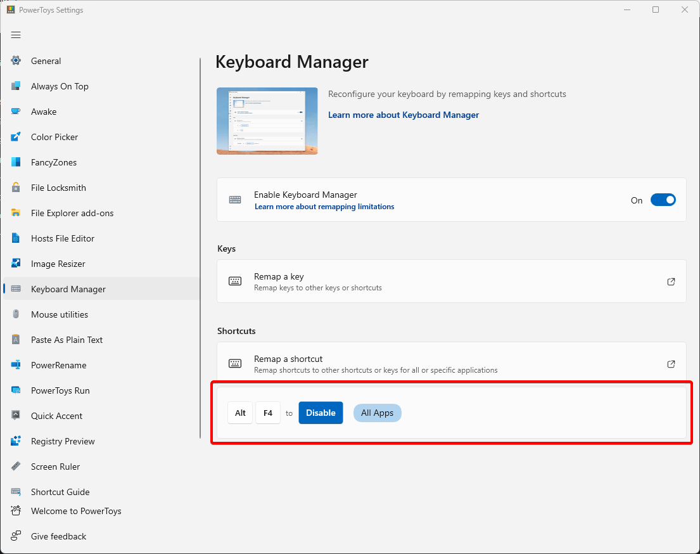The image size is (700, 554).
Task: Select File Locksmith in the sidebar
Action: [101, 188]
